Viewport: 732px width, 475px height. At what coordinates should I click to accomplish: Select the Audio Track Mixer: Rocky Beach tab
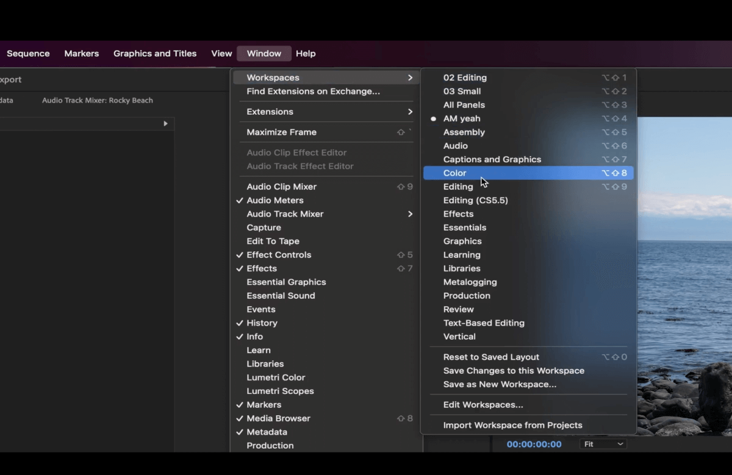click(x=98, y=100)
